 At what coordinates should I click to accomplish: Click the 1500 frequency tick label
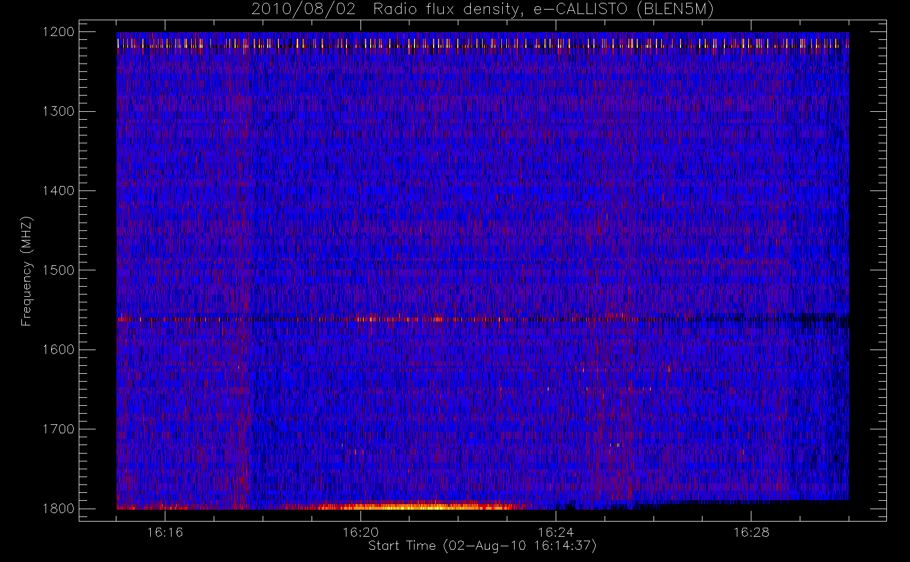pyautogui.click(x=58, y=270)
